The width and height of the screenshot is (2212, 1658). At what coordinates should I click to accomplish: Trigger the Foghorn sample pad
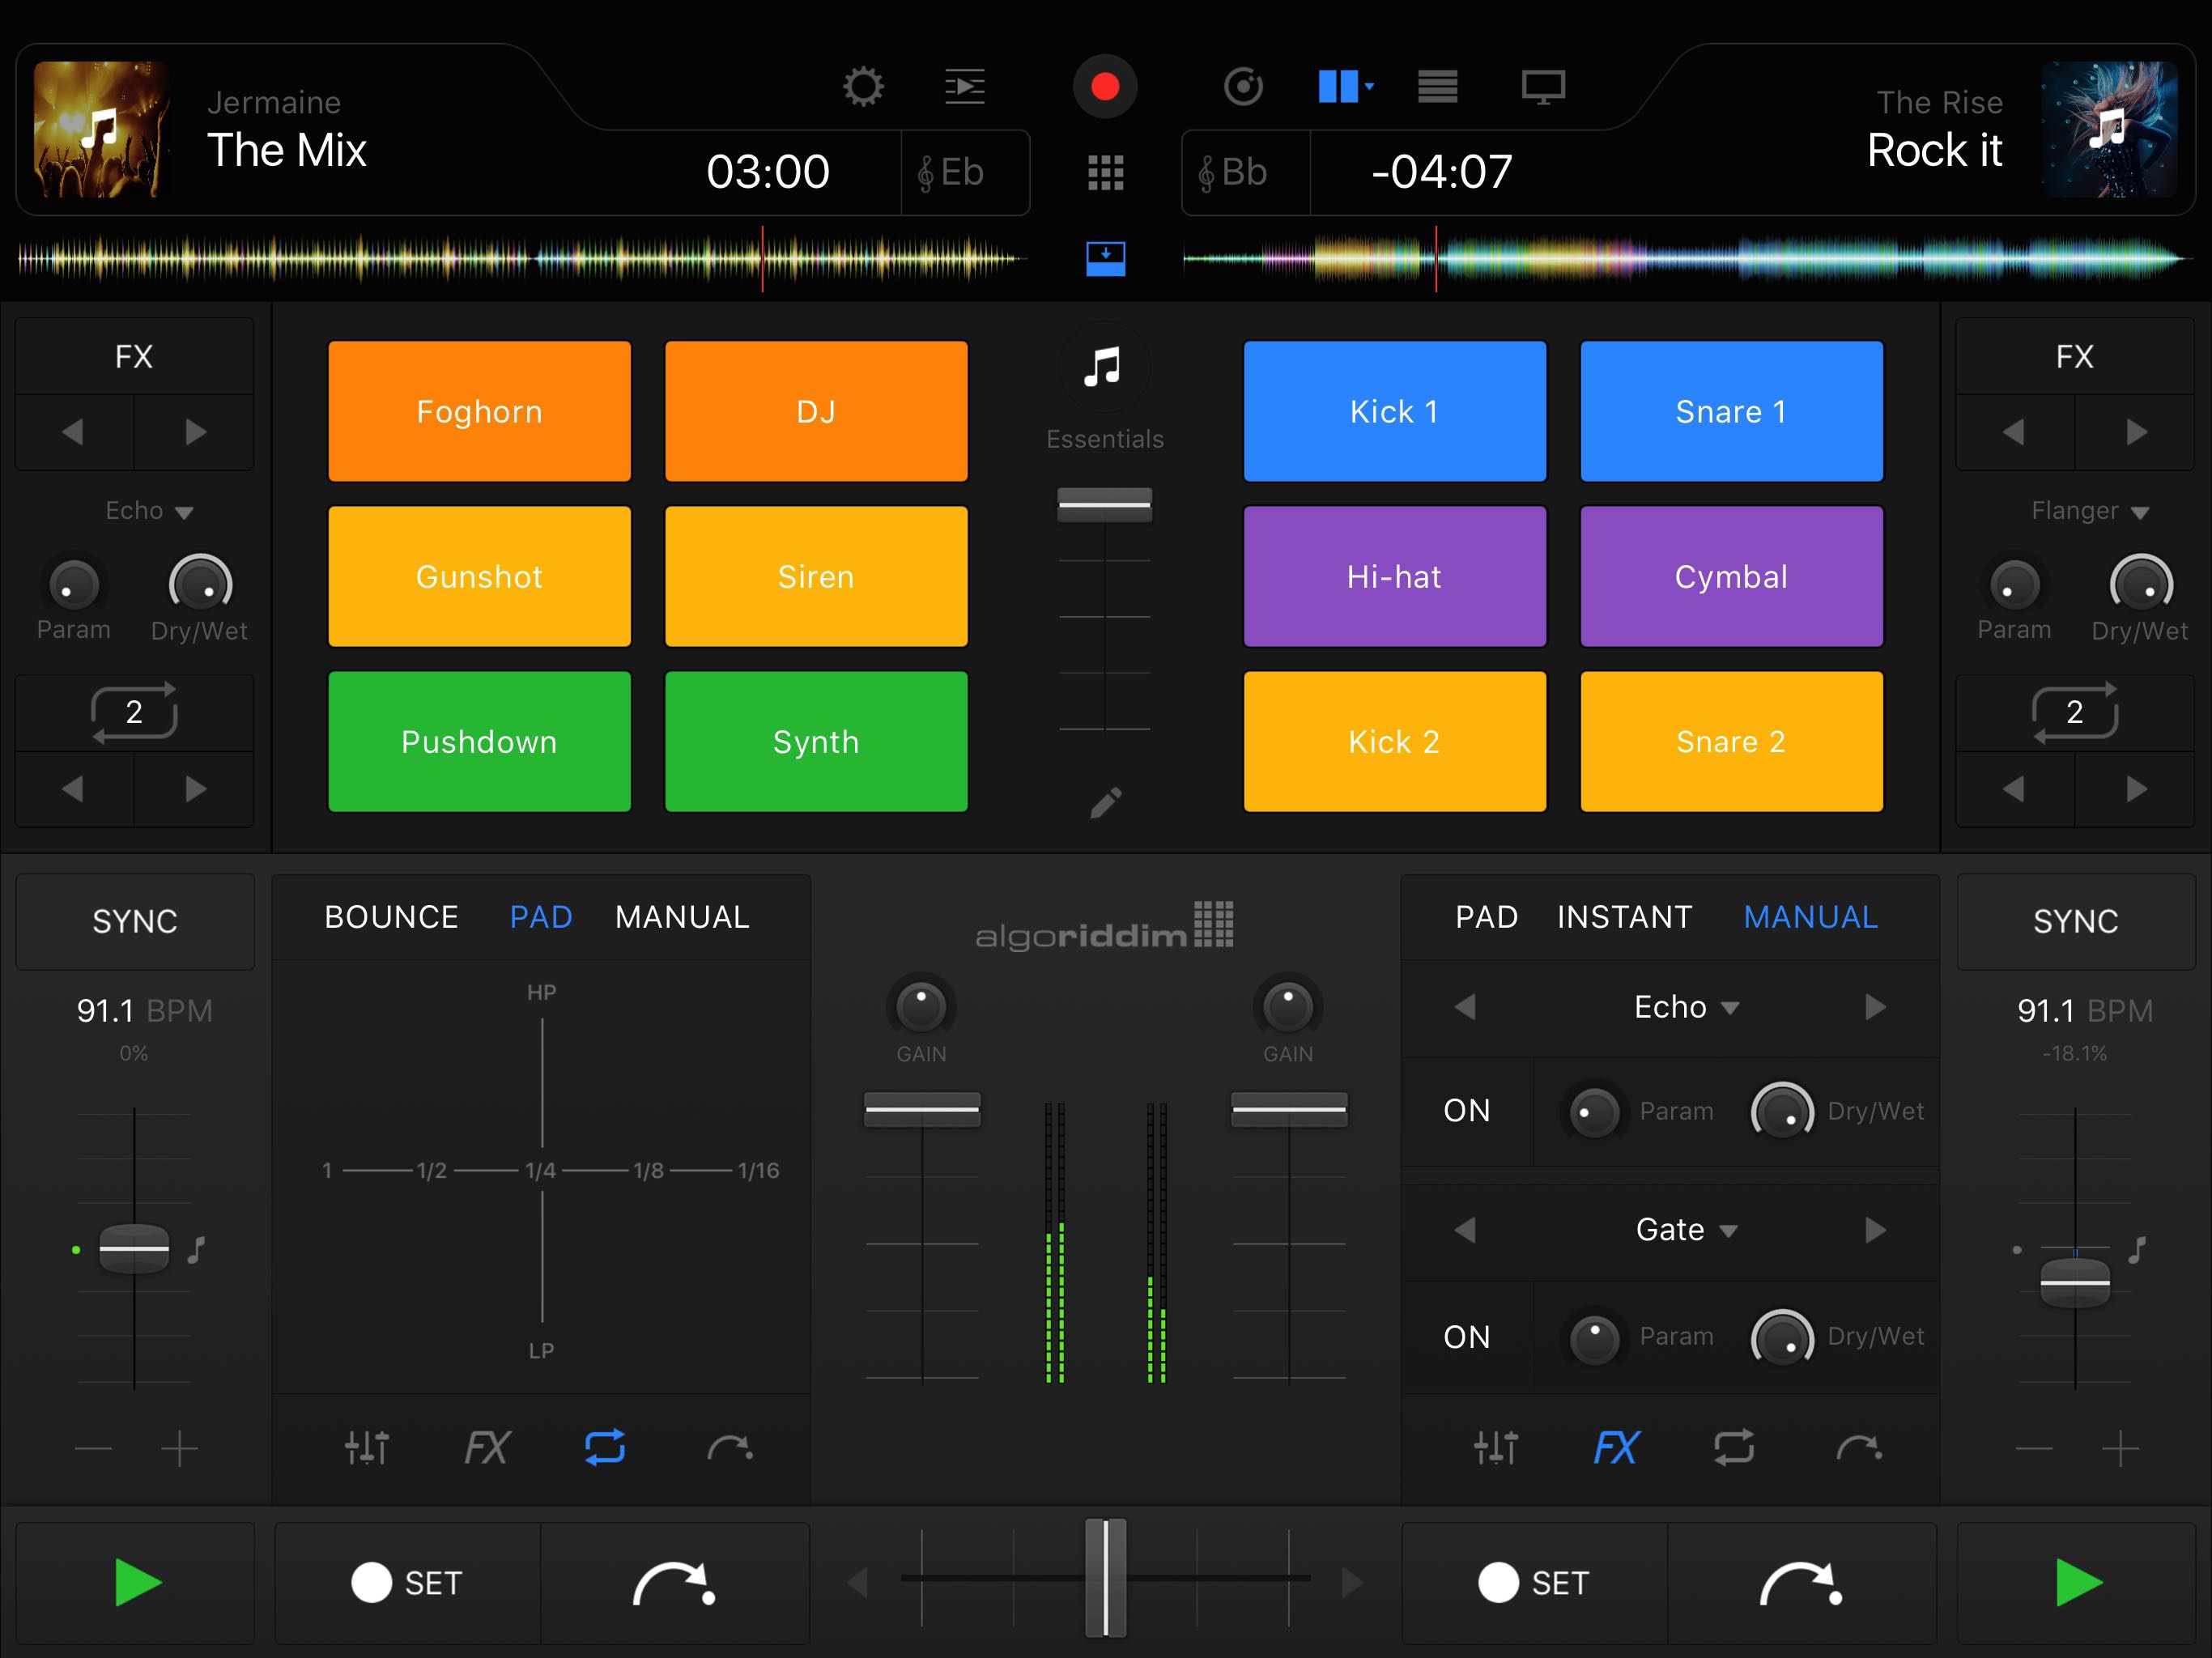pyautogui.click(x=479, y=411)
